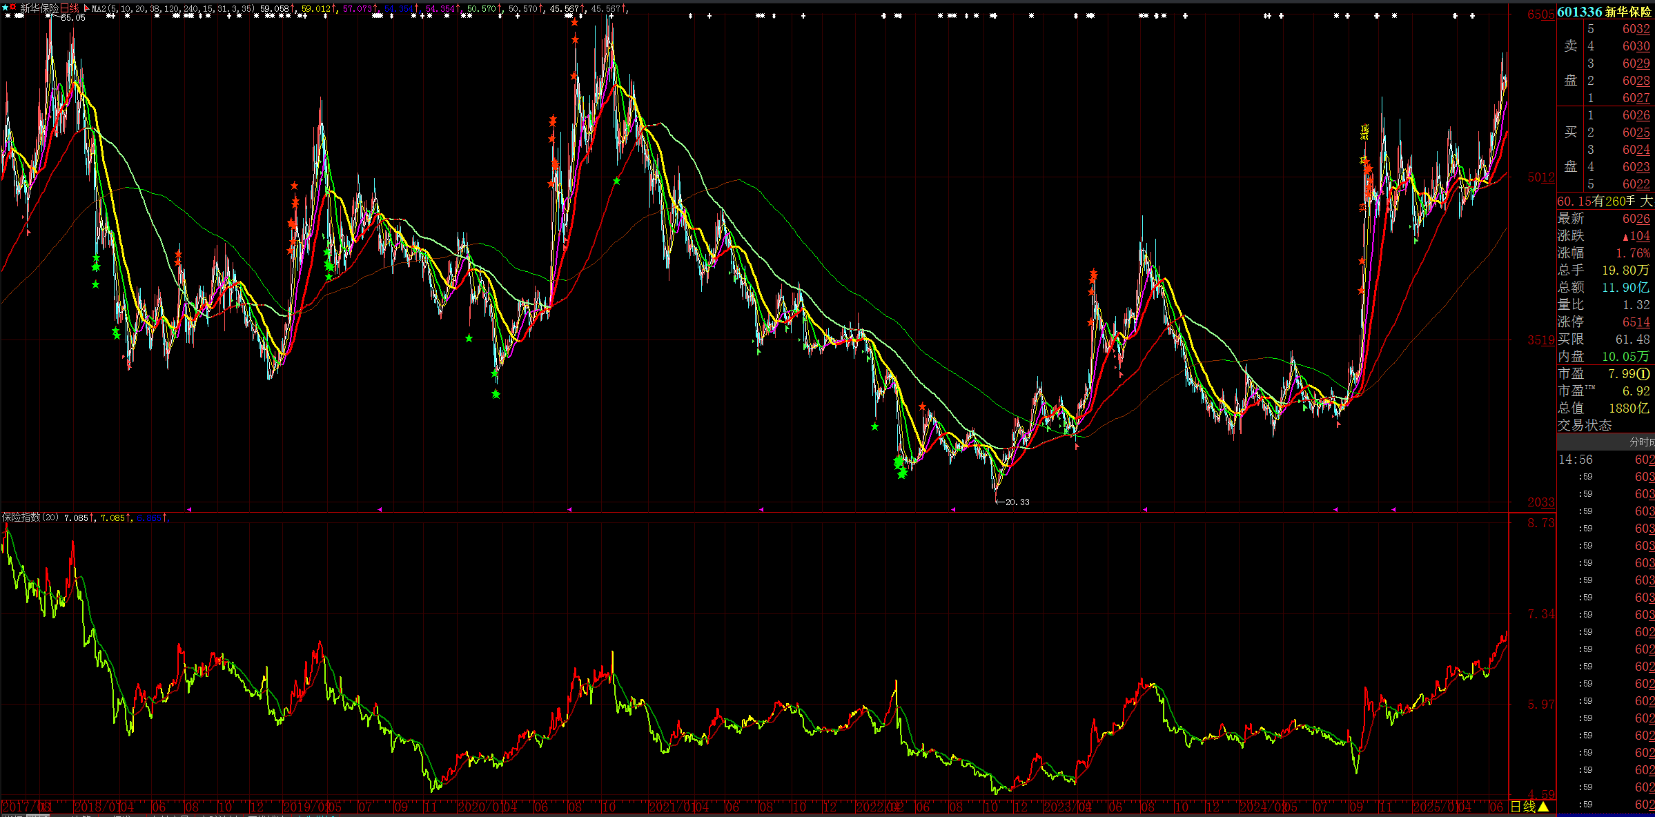The width and height of the screenshot is (1655, 817).
Task: Click the magenta 57.073 MA value
Action: (357, 9)
